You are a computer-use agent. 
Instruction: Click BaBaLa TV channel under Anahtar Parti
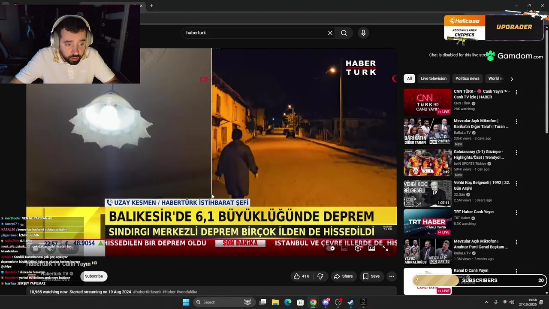tap(462, 253)
